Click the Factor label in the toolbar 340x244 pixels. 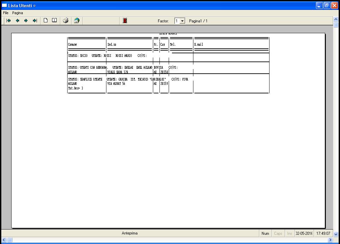tap(163, 21)
